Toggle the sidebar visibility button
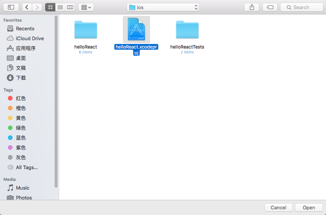 click(x=11, y=7)
